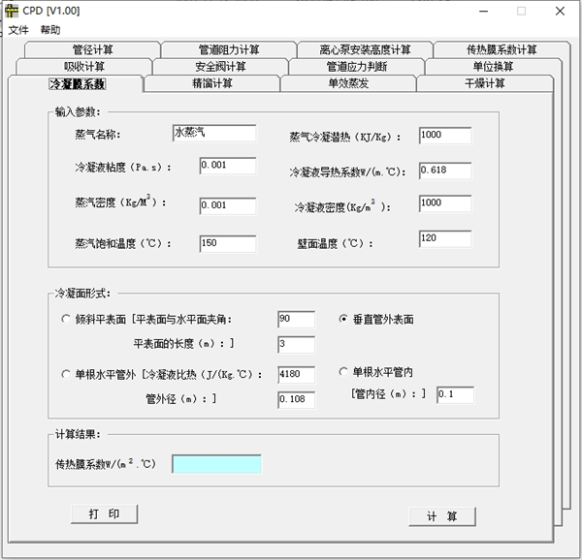
Task: Click the 蒸汽密度 input field
Action: [x=228, y=205]
